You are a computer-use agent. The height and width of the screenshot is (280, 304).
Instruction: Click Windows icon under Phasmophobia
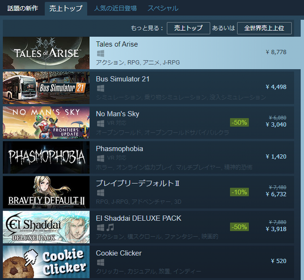point(100,158)
